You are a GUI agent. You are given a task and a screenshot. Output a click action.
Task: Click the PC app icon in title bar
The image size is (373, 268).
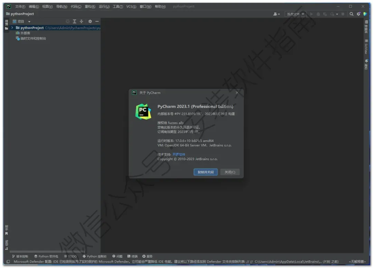tap(9, 7)
